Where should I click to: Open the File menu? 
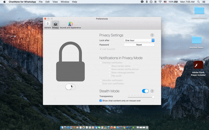pos(41,2)
